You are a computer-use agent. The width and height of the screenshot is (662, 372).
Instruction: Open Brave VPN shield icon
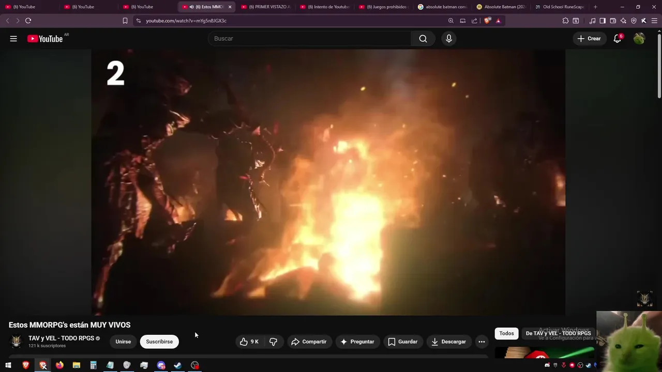tap(634, 21)
